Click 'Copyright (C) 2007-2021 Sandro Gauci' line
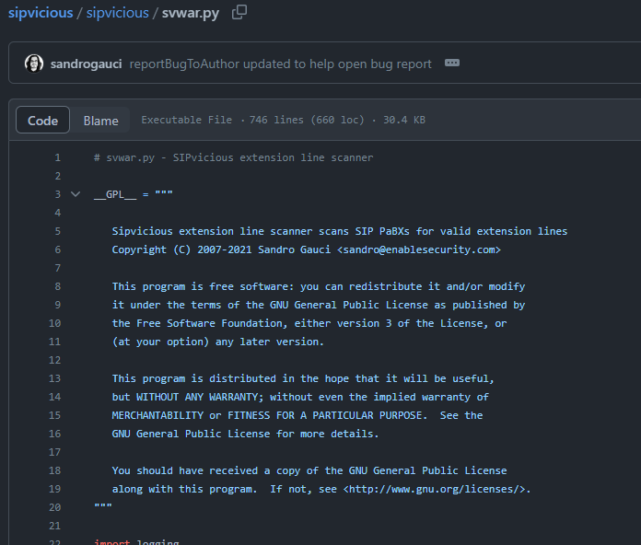Image resolution: width=641 pixels, height=545 pixels. tap(306, 249)
